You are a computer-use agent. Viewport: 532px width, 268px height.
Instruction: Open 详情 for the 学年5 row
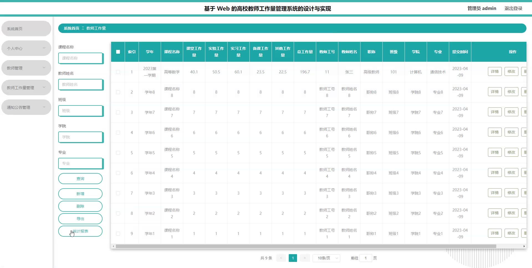click(495, 152)
